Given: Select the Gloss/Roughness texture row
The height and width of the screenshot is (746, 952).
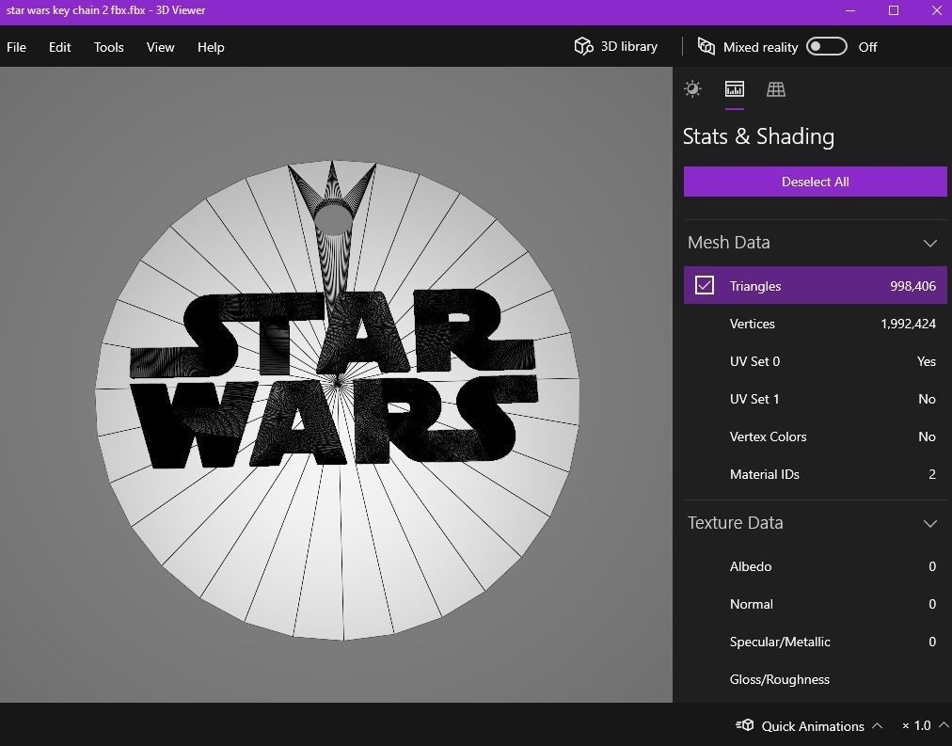Looking at the screenshot, I should point(815,679).
